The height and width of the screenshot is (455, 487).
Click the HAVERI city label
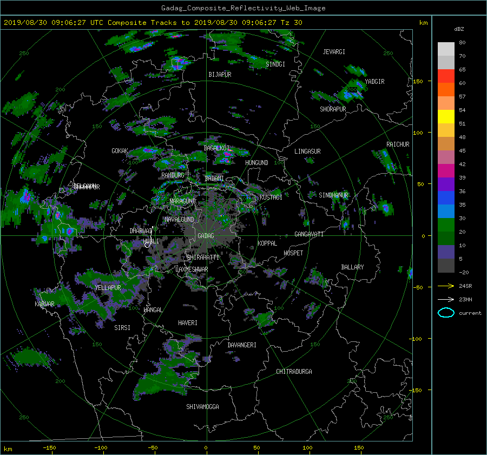click(188, 323)
